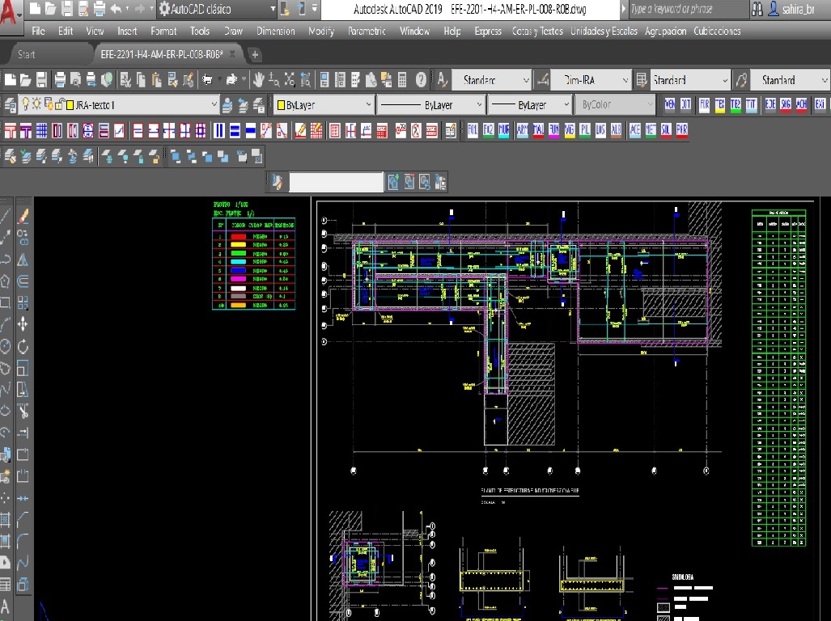Switch to the Start tab
Viewport: 831px width, 621px height.
[x=27, y=55]
